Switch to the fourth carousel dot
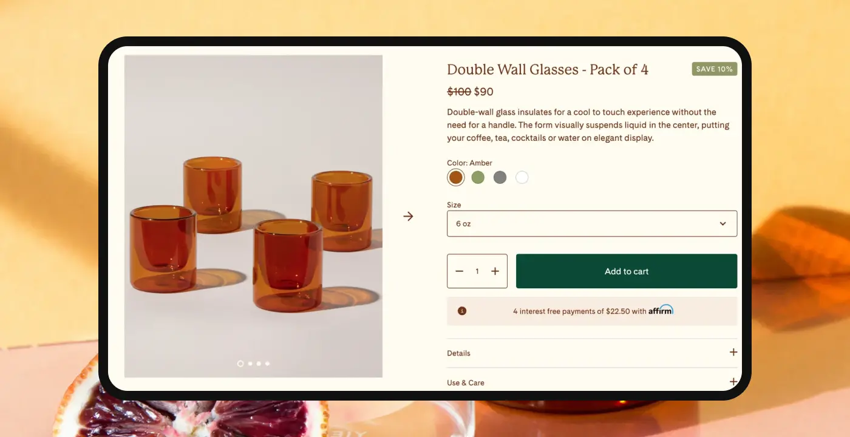Viewport: 850px width, 437px height. coord(267,364)
